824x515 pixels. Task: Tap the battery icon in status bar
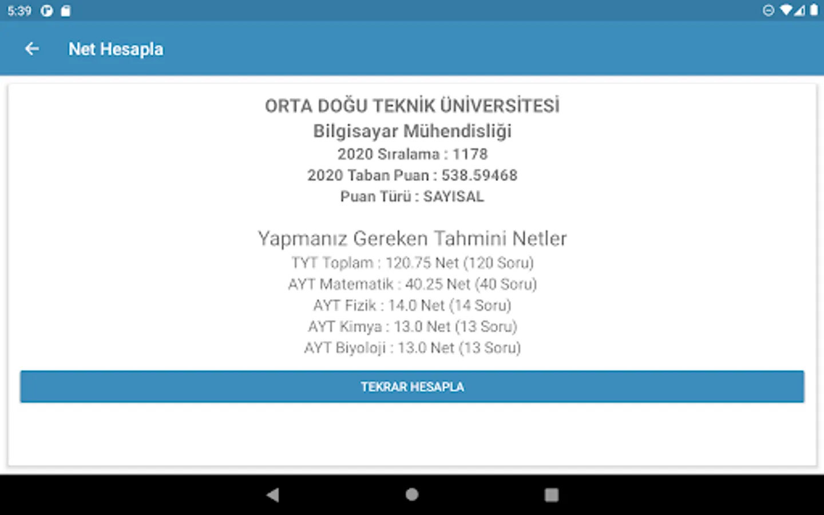[814, 10]
